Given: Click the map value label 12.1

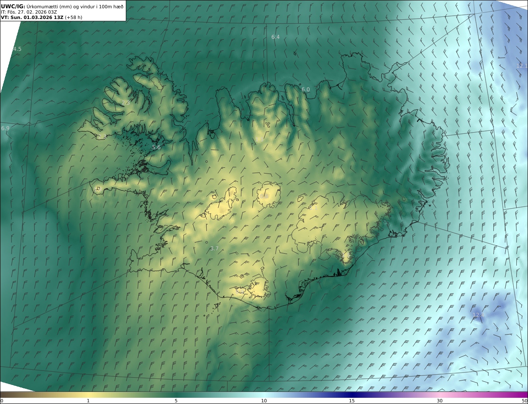Looking at the screenshot, I should point(522,66).
